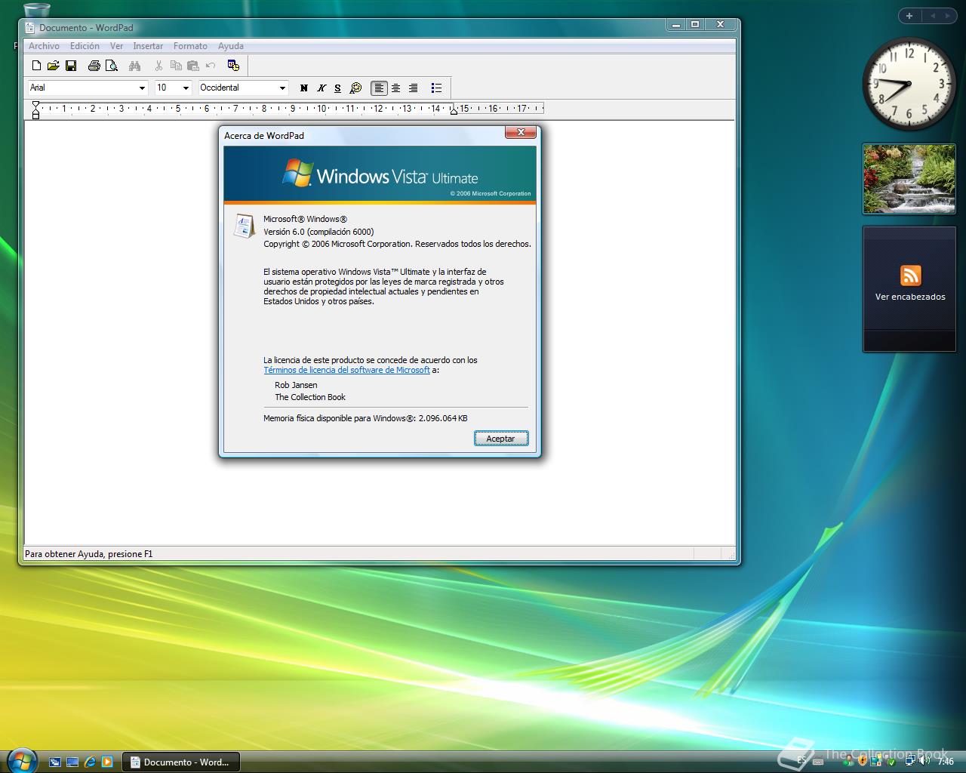Click the Undo arrow icon

coord(211,66)
